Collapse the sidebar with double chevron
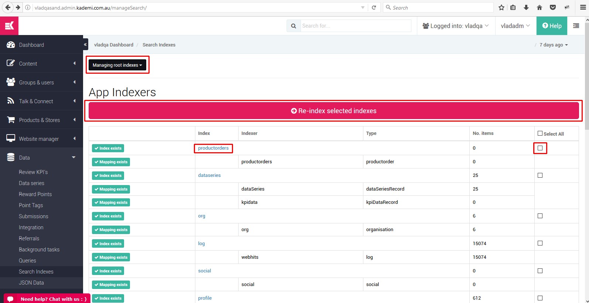 [x=85, y=45]
